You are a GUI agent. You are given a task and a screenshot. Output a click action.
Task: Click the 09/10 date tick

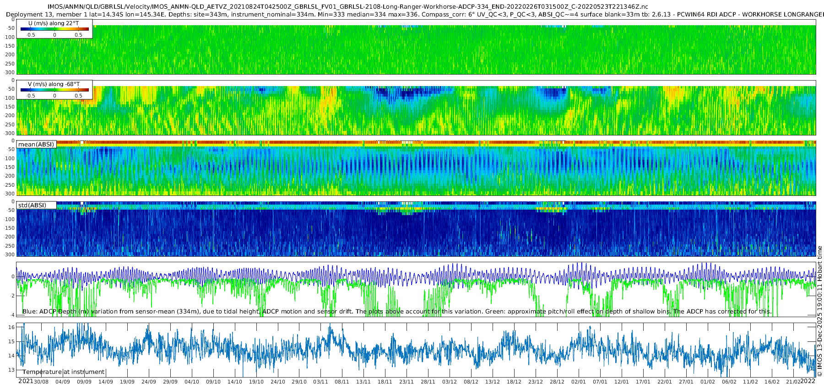[213, 382]
